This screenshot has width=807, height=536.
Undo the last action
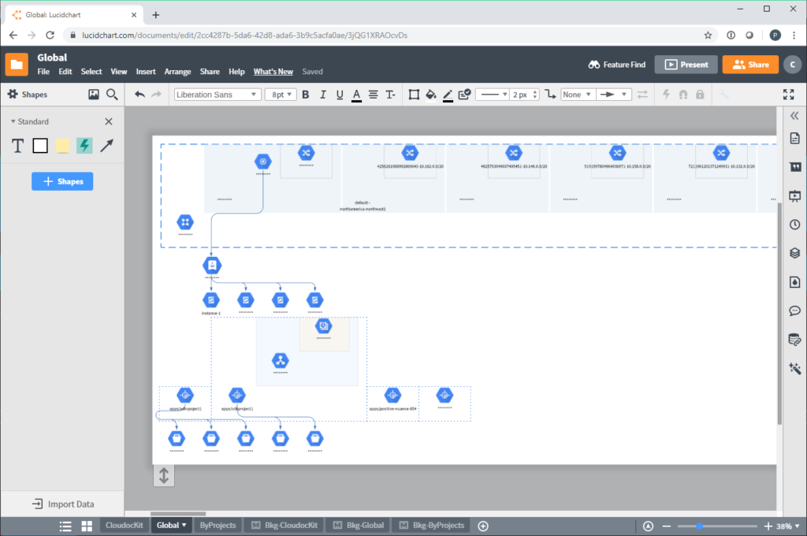point(139,95)
